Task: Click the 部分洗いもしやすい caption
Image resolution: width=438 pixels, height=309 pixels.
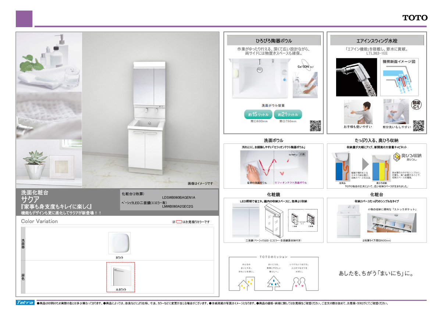Action: point(397,127)
